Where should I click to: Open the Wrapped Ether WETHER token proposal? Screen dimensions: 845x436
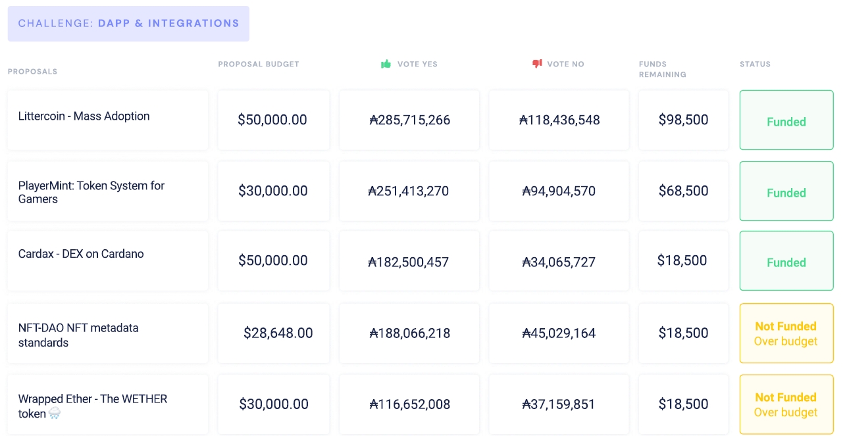[x=92, y=399]
